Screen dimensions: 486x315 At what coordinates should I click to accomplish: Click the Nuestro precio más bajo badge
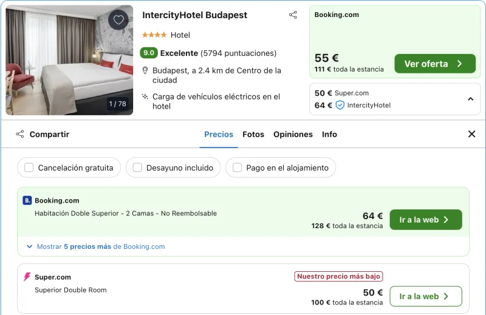click(338, 276)
